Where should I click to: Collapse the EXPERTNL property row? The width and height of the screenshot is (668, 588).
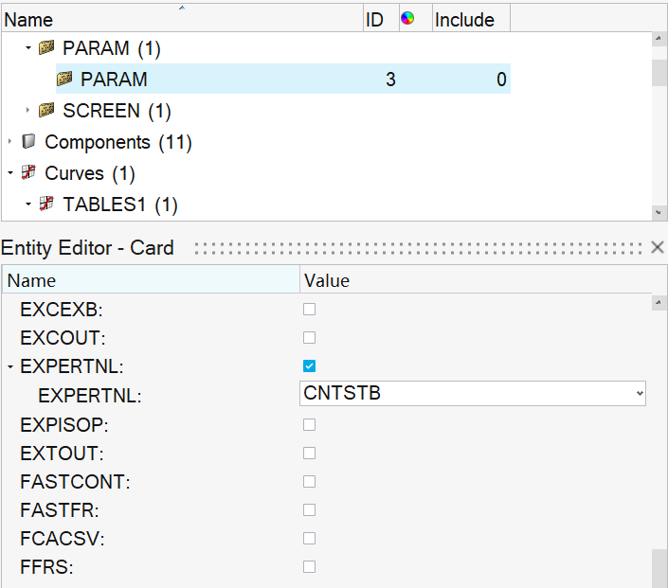(x=9, y=365)
